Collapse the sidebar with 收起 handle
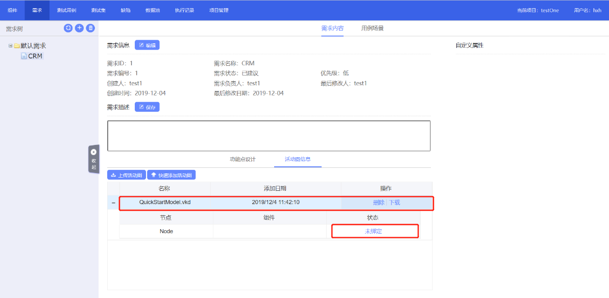Viewport: 609px width, 298px height. (x=93, y=159)
